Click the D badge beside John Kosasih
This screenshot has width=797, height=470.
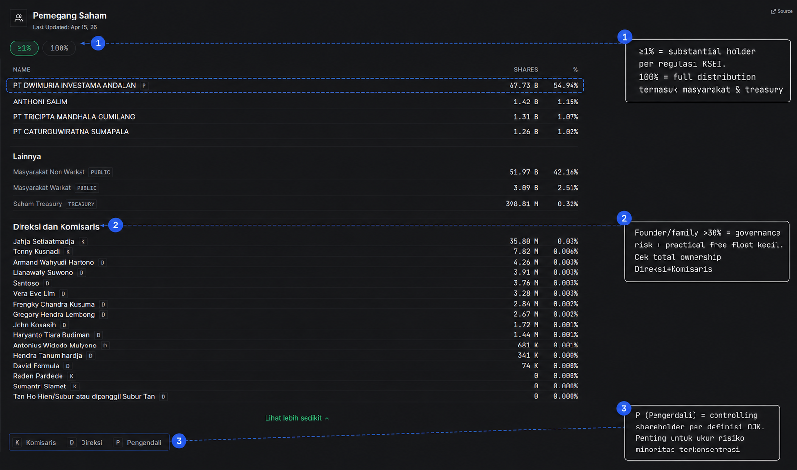[64, 325]
